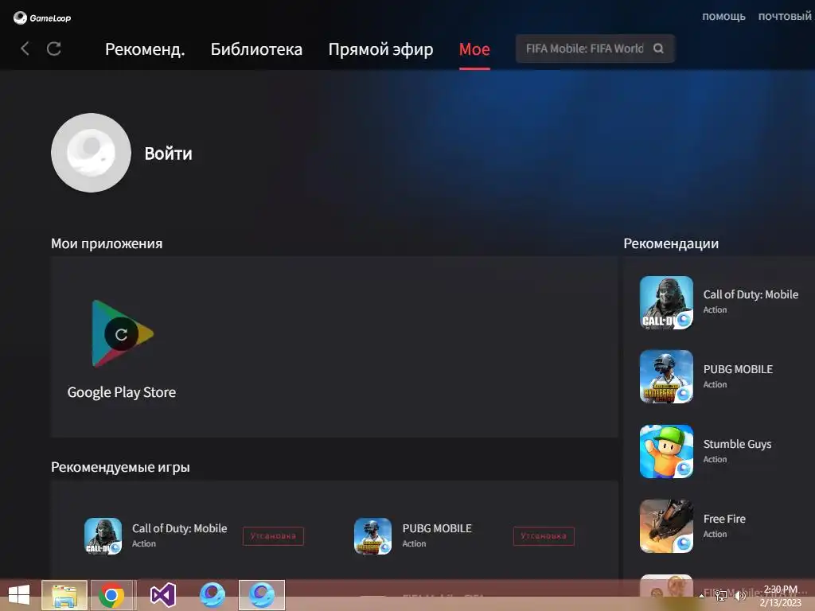Screen dimensions: 815x611
Task: Click PUBG MOBILE title in Рекомендации sidebar
Action: [738, 369]
